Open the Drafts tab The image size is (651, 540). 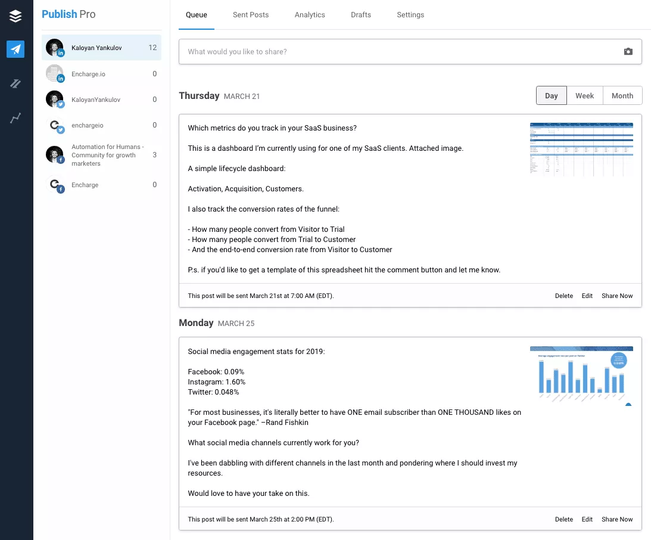coord(361,15)
